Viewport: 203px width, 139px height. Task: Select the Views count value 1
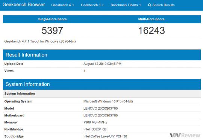[85, 71]
